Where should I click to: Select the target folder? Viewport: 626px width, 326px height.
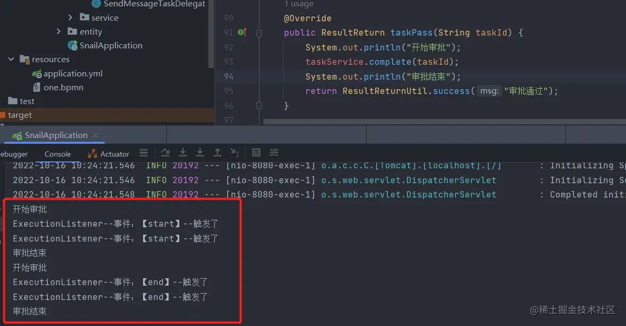click(20, 115)
